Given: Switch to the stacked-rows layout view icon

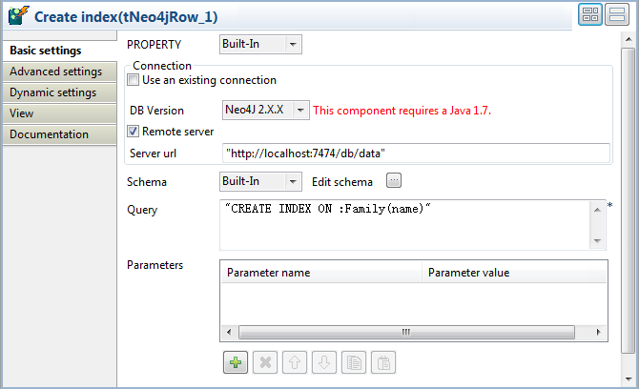Looking at the screenshot, I should click(x=618, y=16).
